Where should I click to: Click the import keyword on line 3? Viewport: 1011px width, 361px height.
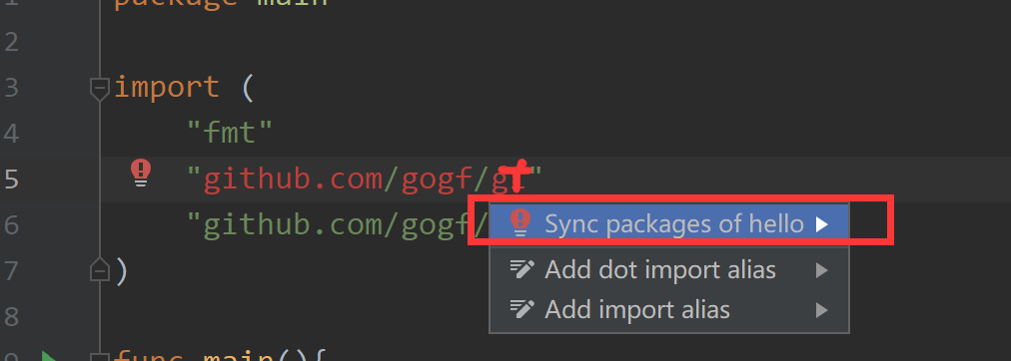point(167,88)
